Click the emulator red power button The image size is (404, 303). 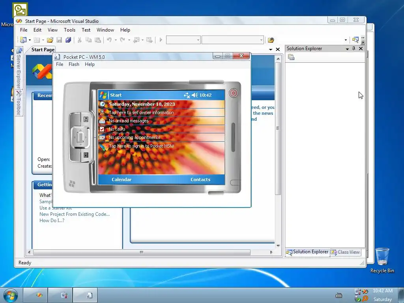(x=234, y=93)
